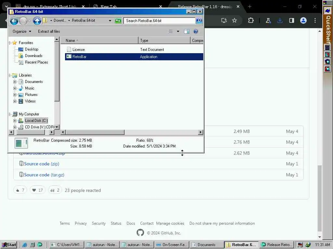Click Show Desktop quick launch icon
The width and height of the screenshot is (333, 249).
click(x=32, y=245)
